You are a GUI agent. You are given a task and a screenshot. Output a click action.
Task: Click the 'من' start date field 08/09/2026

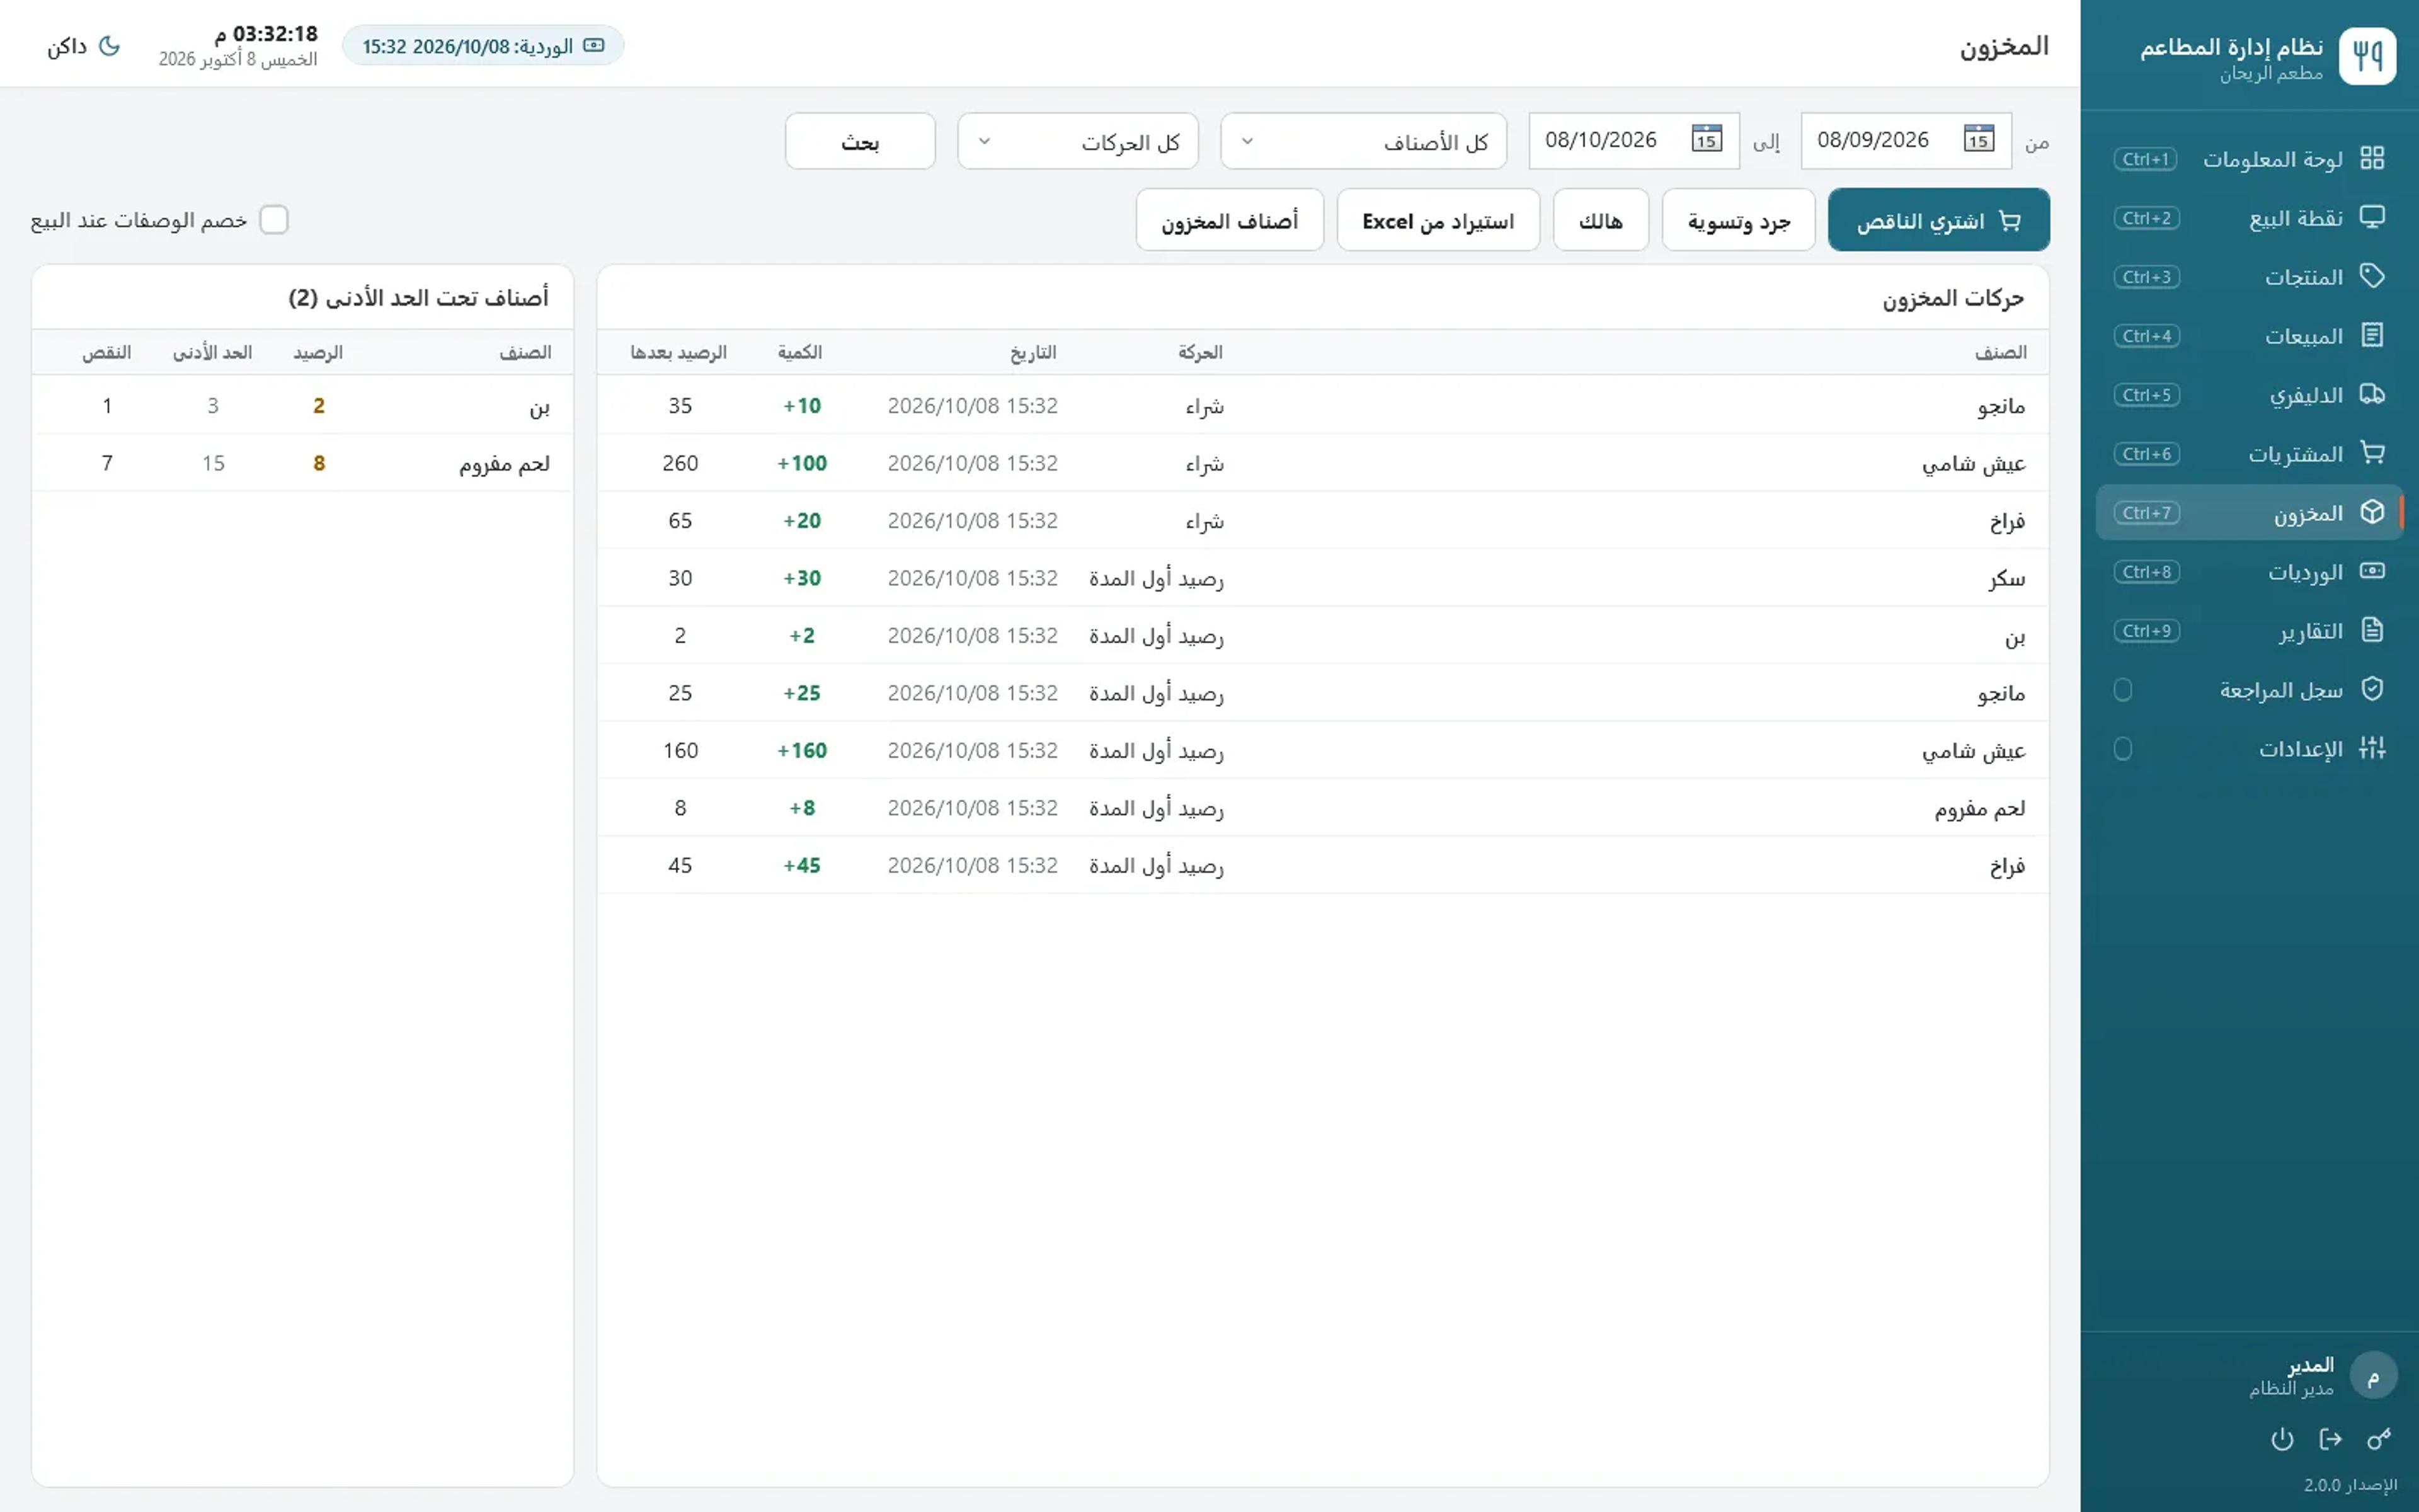point(1906,141)
